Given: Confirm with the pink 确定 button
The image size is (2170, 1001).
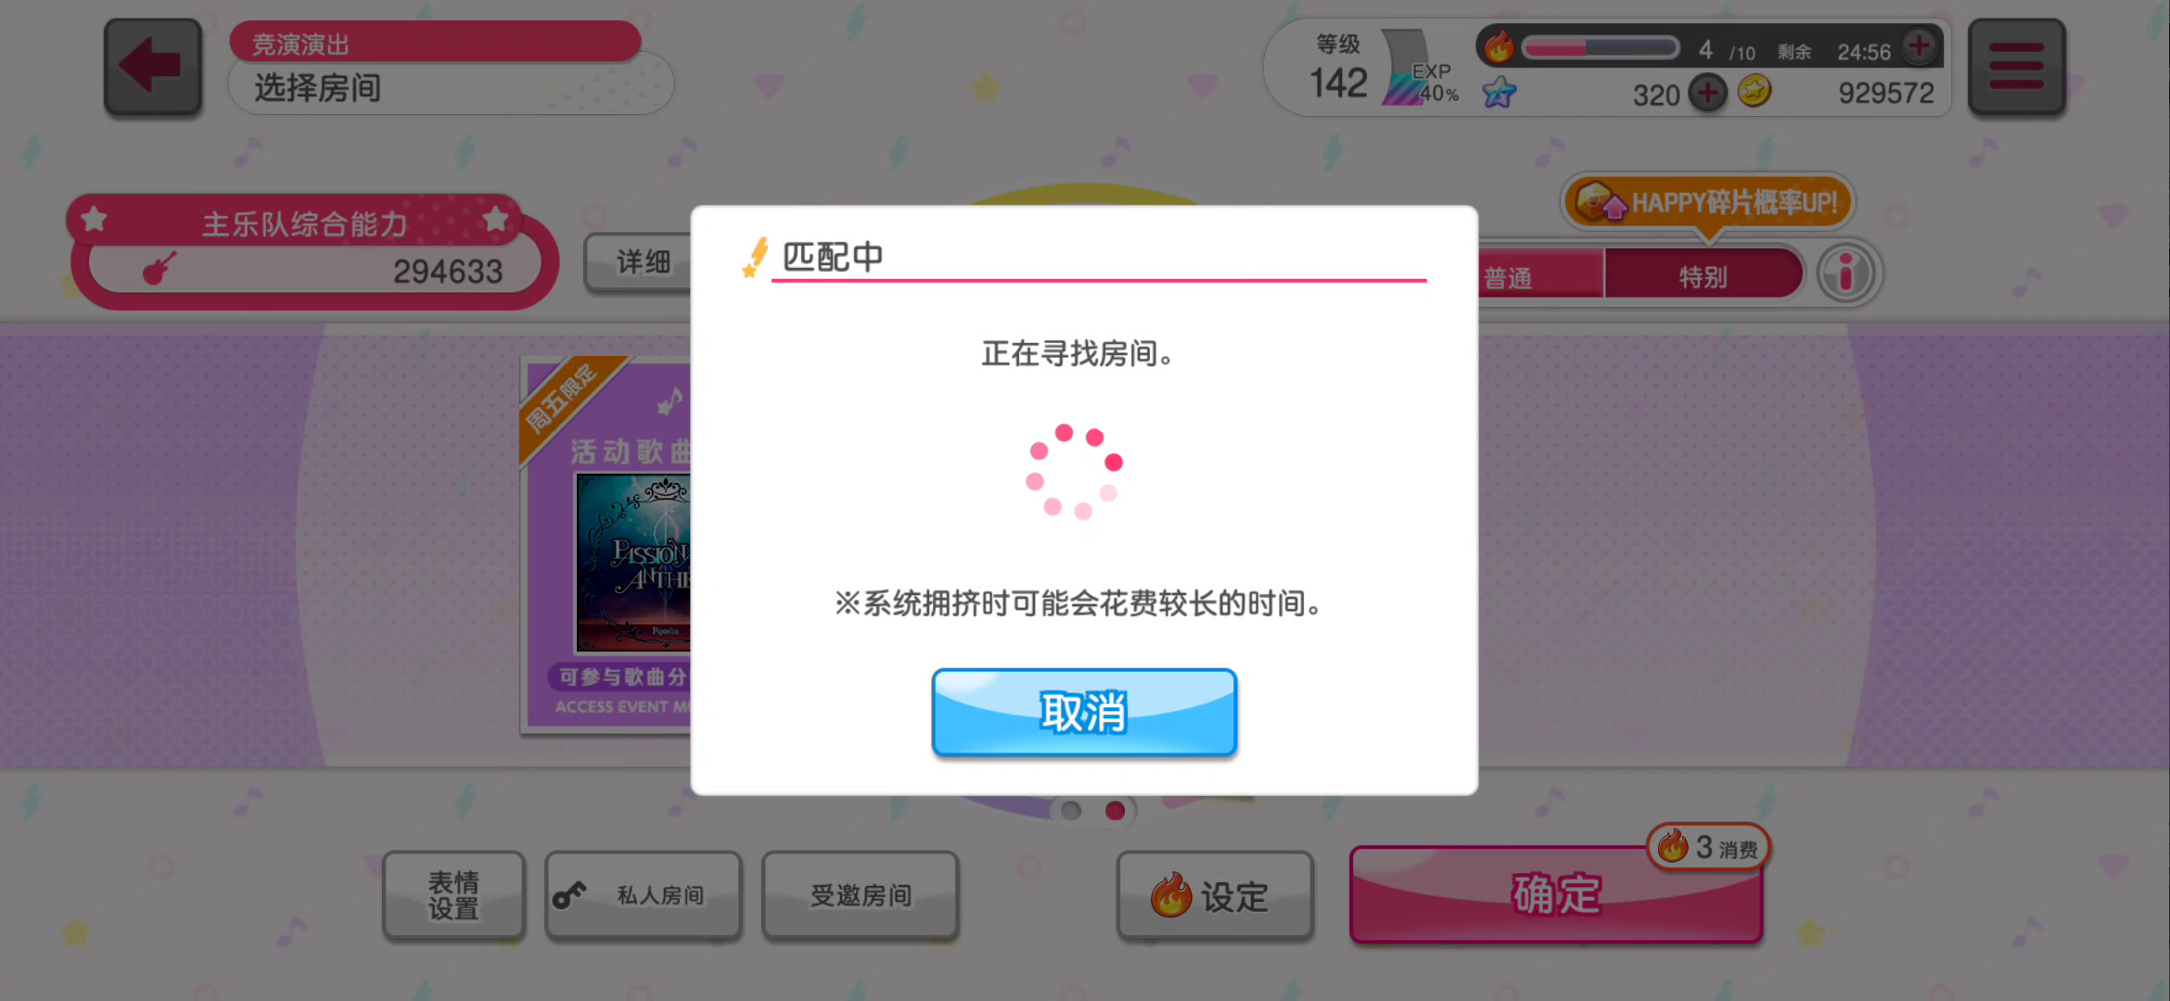Looking at the screenshot, I should [x=1556, y=894].
